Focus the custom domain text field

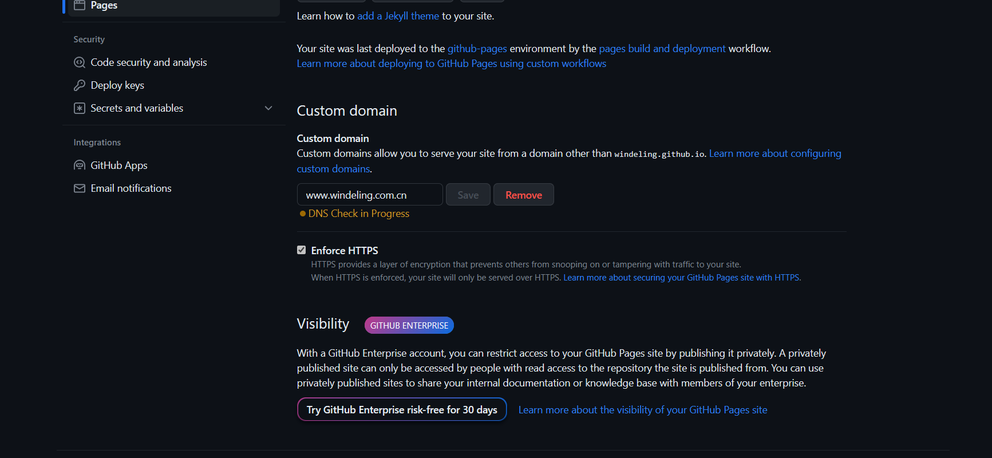tap(370, 195)
